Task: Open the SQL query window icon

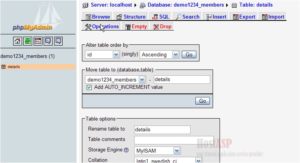Action: (x=38, y=41)
